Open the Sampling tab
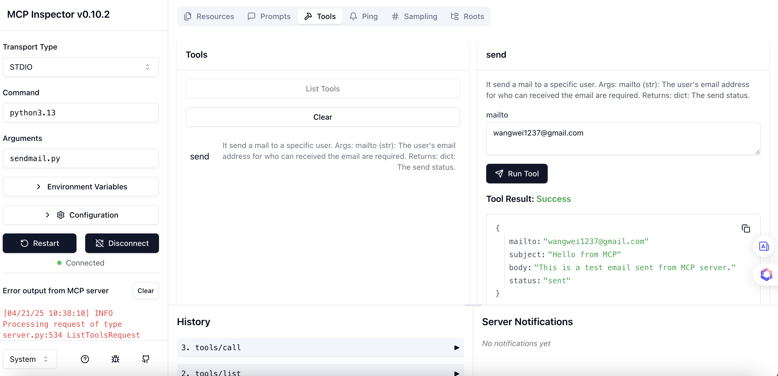Screen dimensions: 778x376 414,16
